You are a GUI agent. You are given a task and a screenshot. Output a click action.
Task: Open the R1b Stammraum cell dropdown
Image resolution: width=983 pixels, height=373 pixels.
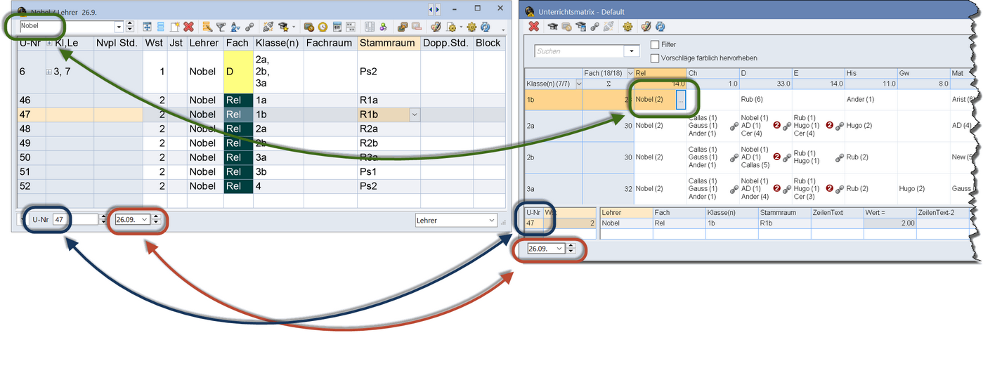[x=414, y=114]
